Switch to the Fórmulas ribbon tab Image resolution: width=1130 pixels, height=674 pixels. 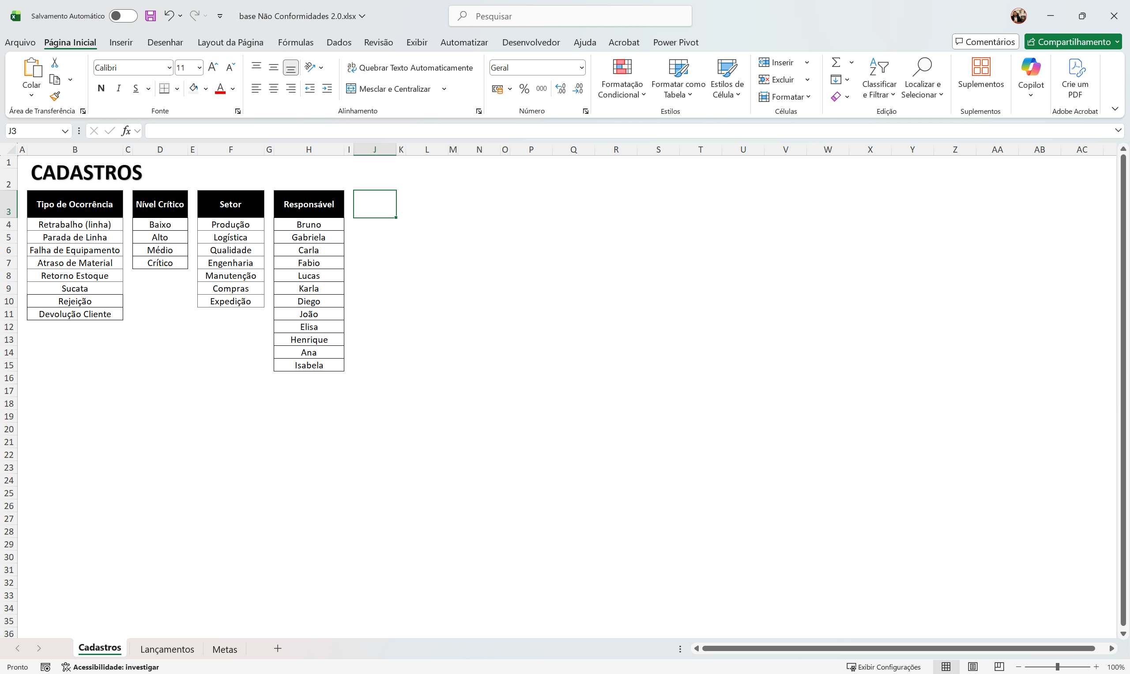[x=295, y=42]
